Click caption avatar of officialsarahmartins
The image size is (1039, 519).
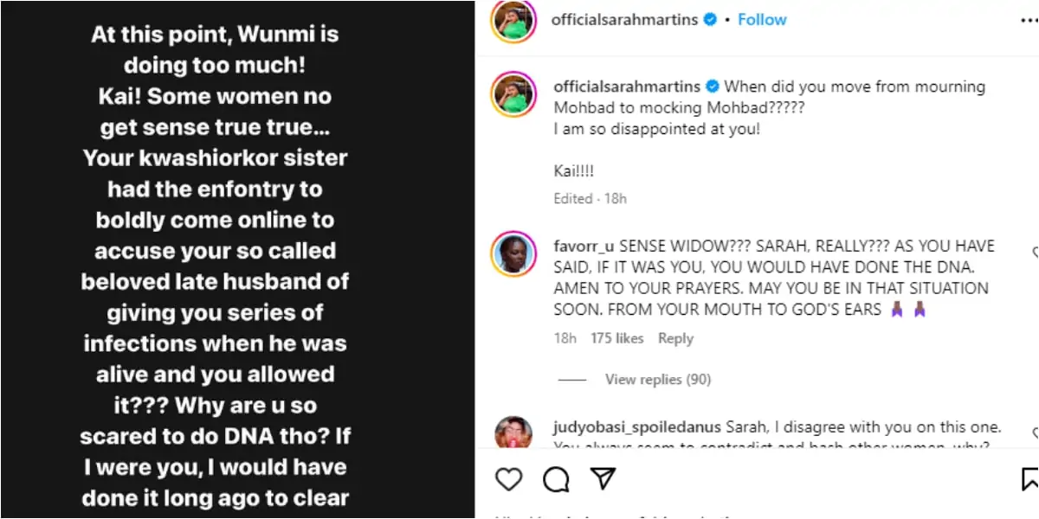tap(513, 94)
